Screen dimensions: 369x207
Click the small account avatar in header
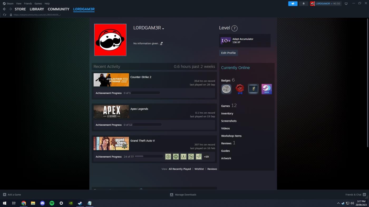[312, 4]
